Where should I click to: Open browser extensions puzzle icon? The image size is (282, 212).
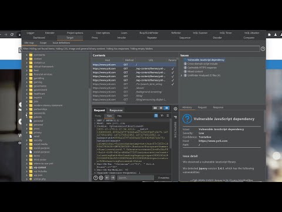(269, 35)
